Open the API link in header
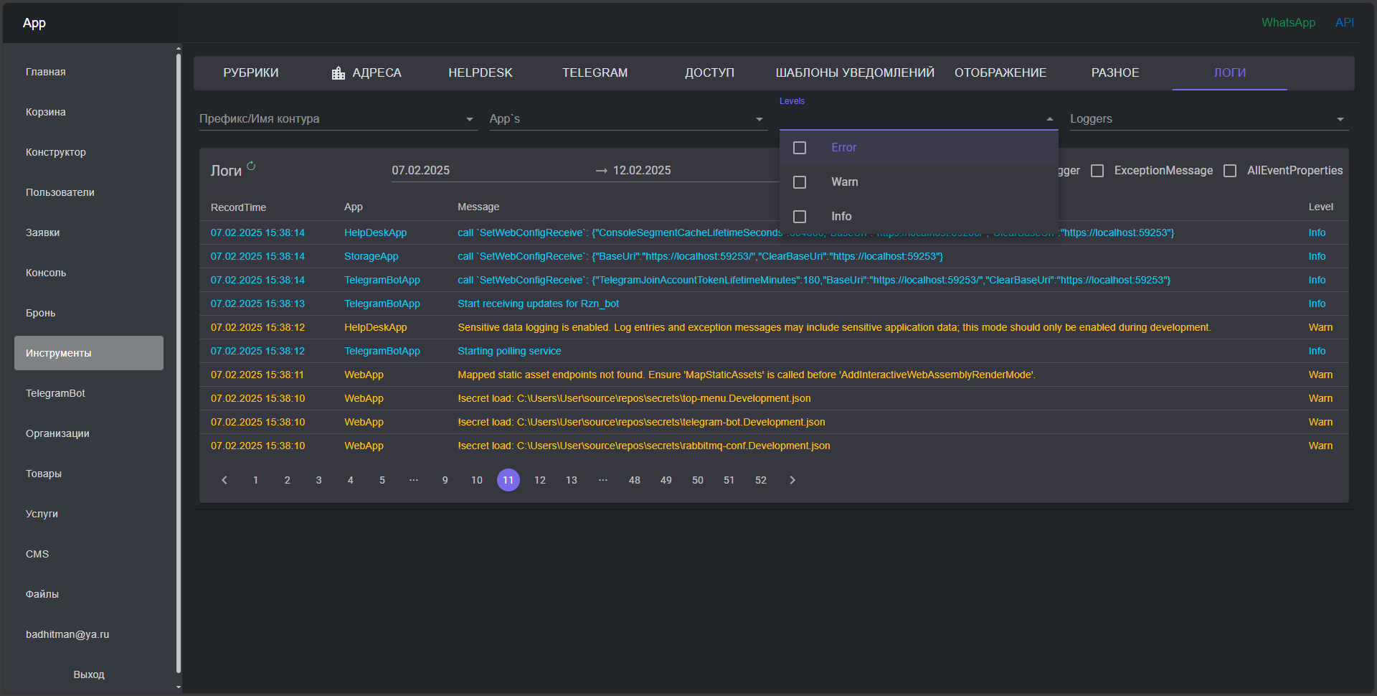Screen dimensions: 1377x696 coord(1345,23)
